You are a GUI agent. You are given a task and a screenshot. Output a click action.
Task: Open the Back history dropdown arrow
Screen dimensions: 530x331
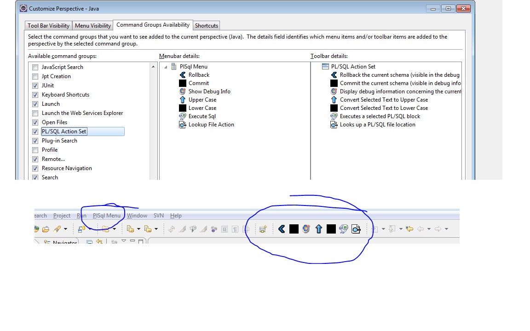tap(429, 229)
